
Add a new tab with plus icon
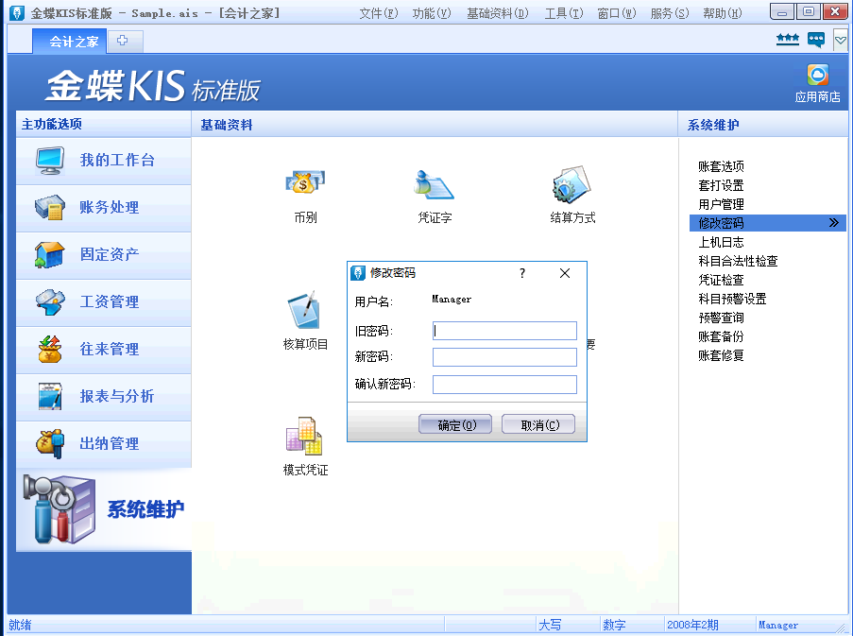click(x=123, y=41)
